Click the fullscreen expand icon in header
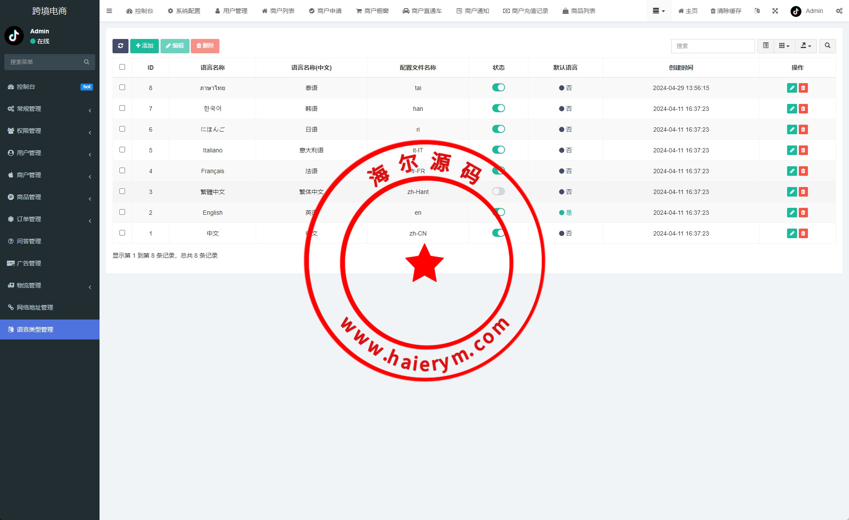Screen dimensions: 849x520 tap(775, 11)
